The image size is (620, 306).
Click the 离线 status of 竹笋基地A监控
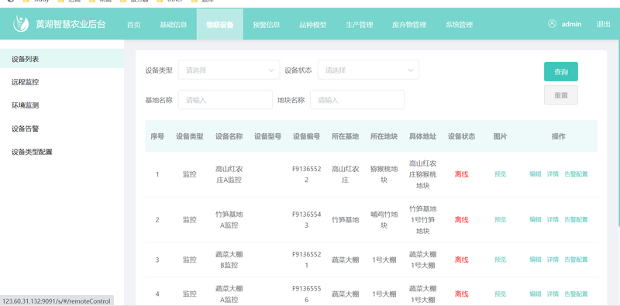tap(461, 219)
